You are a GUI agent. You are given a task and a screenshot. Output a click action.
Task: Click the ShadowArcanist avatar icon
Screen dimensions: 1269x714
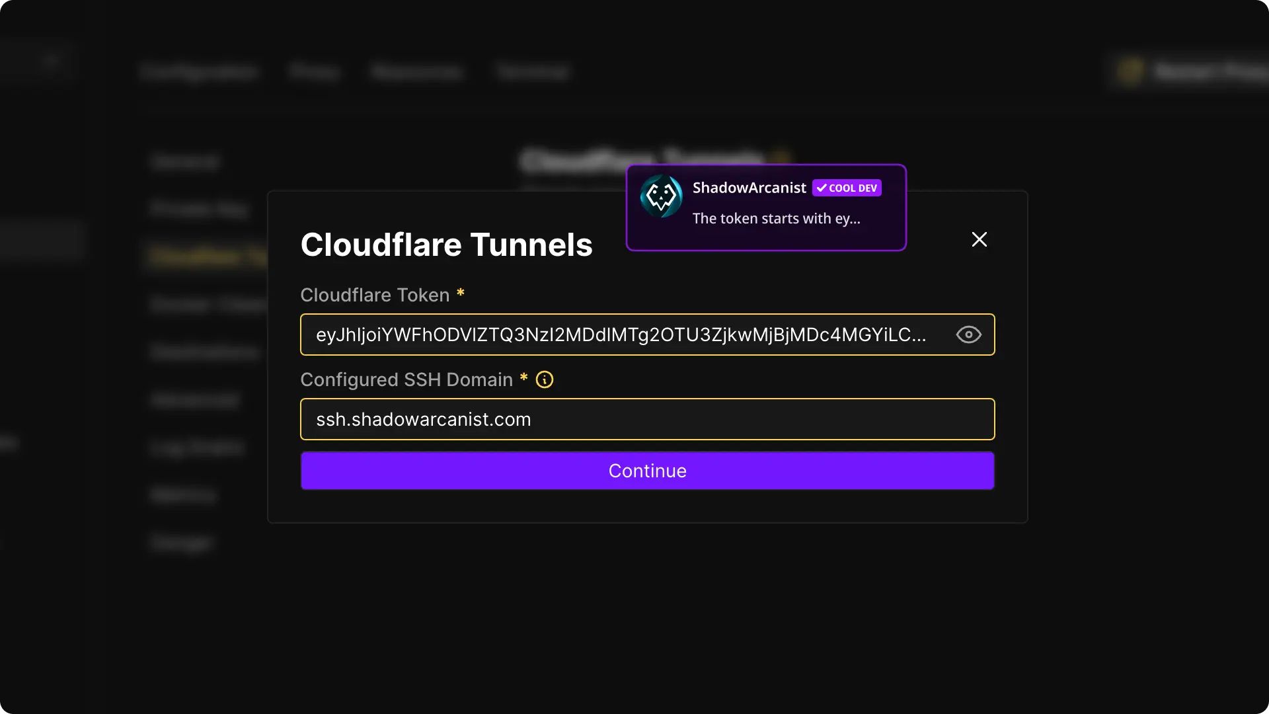point(661,196)
